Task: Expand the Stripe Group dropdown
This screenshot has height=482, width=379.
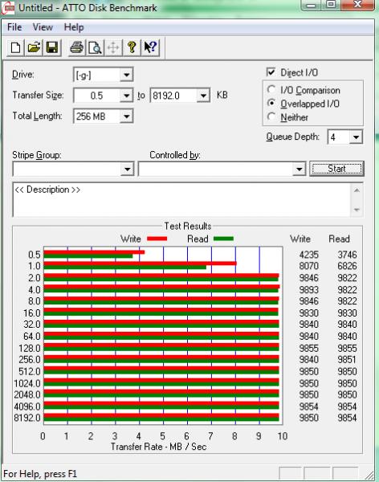Action: click(x=127, y=169)
